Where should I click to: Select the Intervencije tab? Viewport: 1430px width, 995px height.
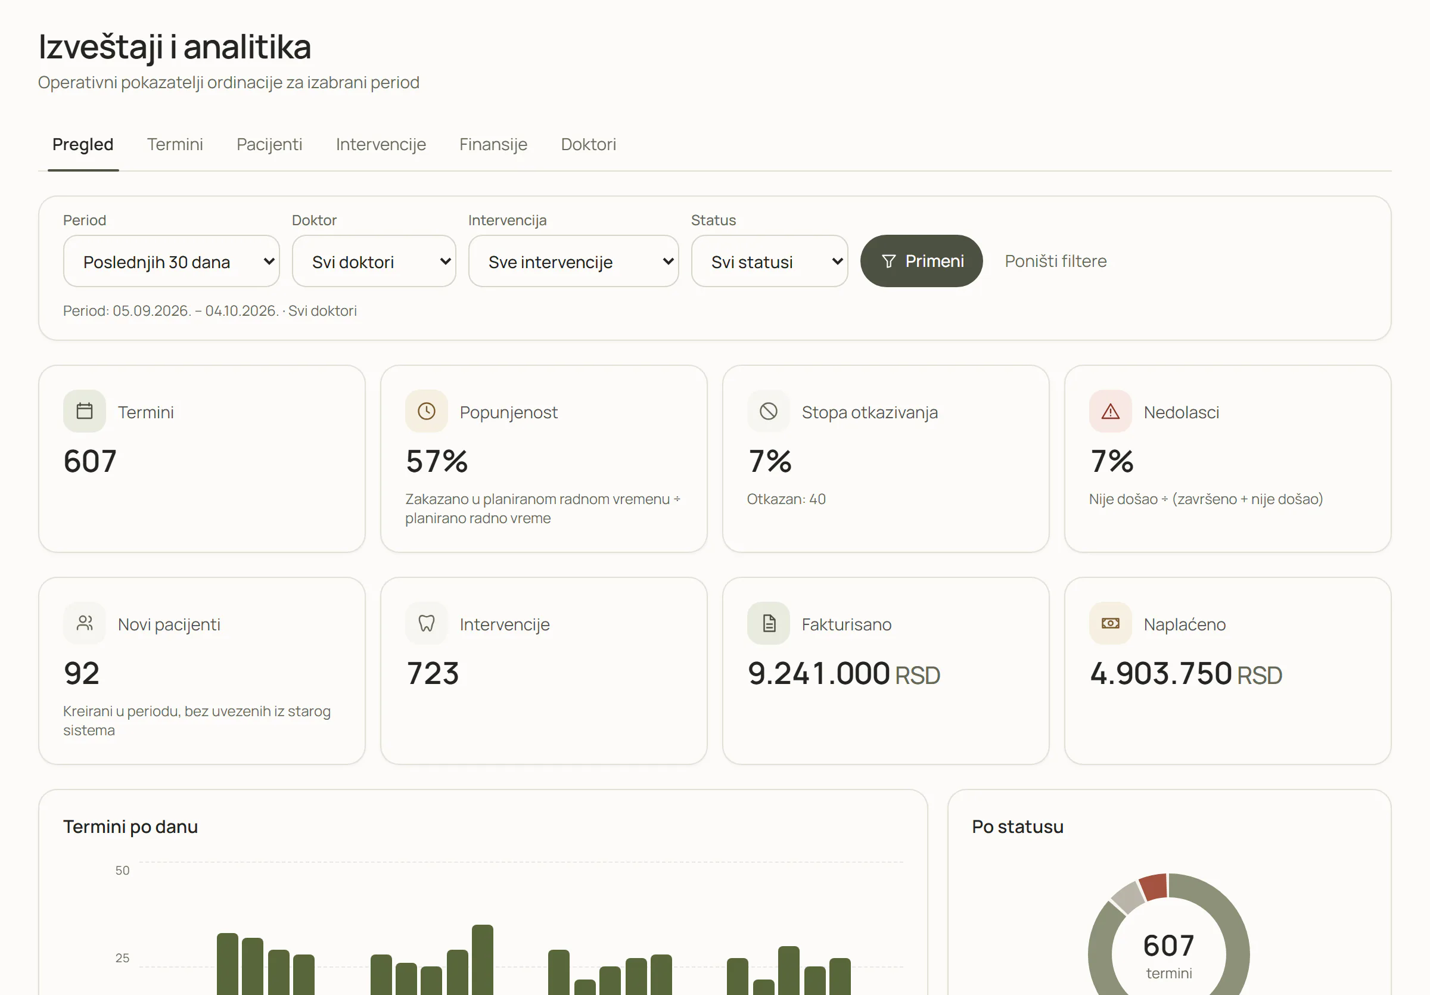click(381, 144)
